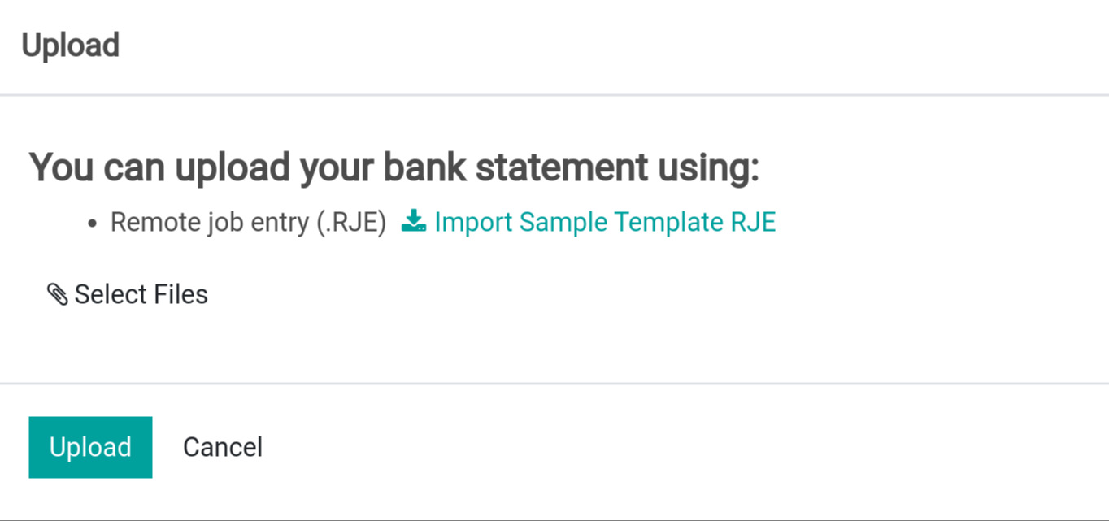Click the bullet point before Remote job entry
The image size is (1109, 521).
(94, 223)
